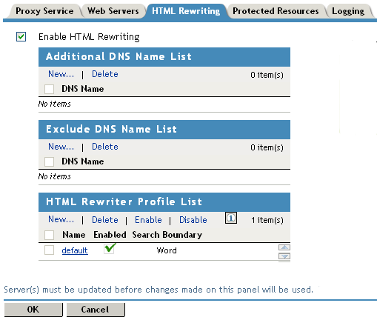Click the server update notice text
The width and height of the screenshot is (377, 320).
[159, 290]
